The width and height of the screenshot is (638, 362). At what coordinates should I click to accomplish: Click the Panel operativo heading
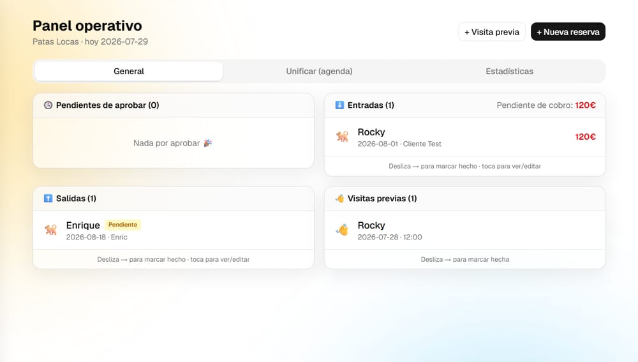point(87,26)
